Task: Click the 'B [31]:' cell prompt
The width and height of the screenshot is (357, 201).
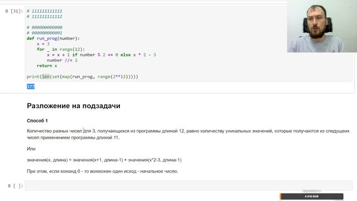Action: point(14,11)
